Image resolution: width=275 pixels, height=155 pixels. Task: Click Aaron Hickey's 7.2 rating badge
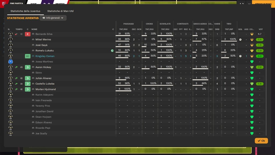[x=260, y=67]
